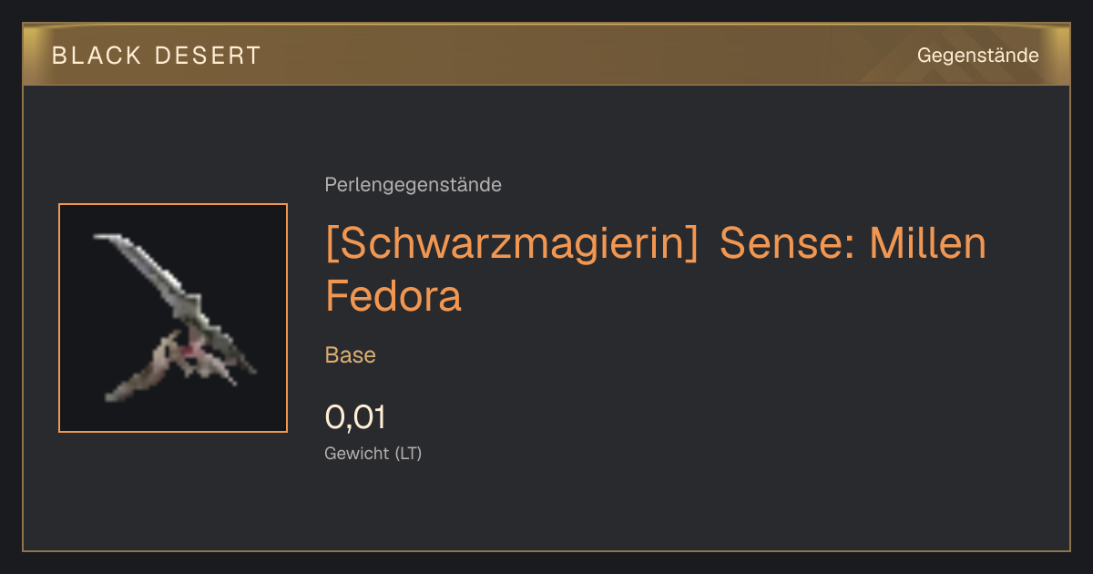Click the 0,01 weight value

coord(355,417)
